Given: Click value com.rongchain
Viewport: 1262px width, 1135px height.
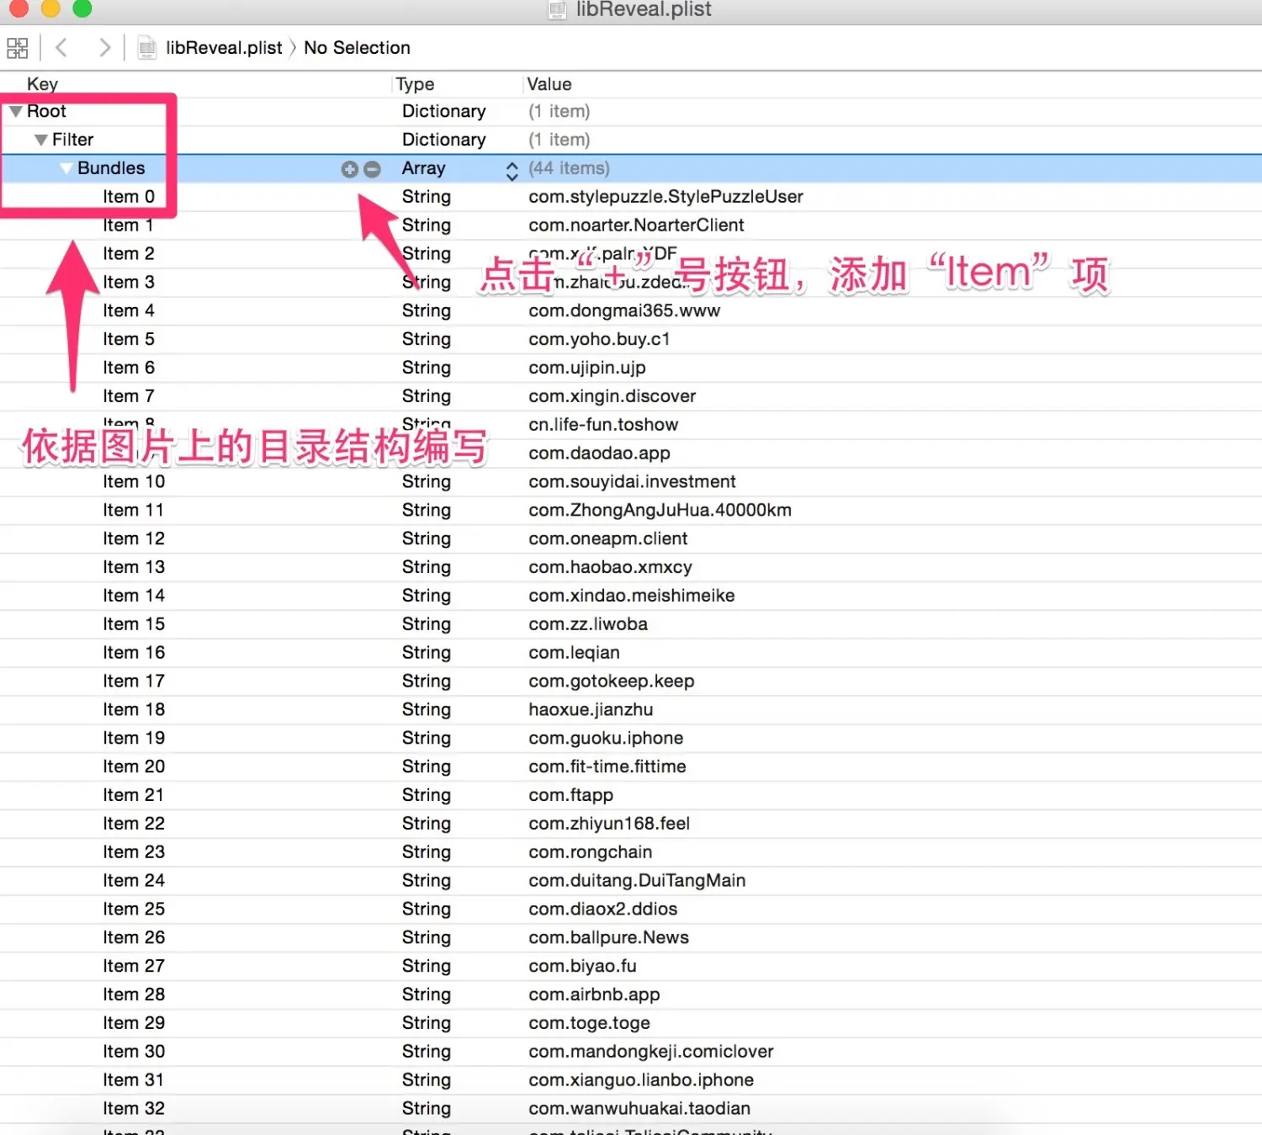Looking at the screenshot, I should (x=590, y=852).
